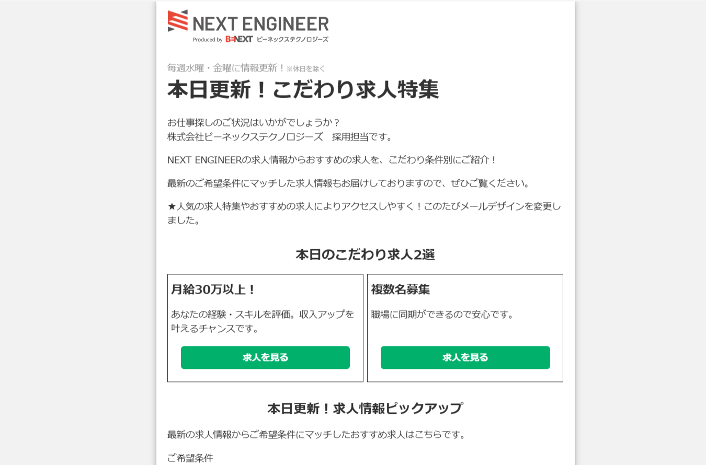Click the ご希望条件 label

coord(190,458)
